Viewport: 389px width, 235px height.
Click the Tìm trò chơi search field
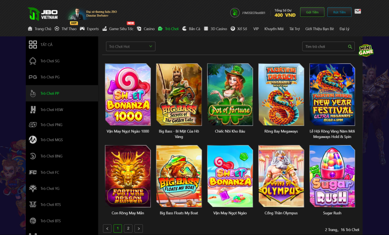pyautogui.click(x=328, y=47)
